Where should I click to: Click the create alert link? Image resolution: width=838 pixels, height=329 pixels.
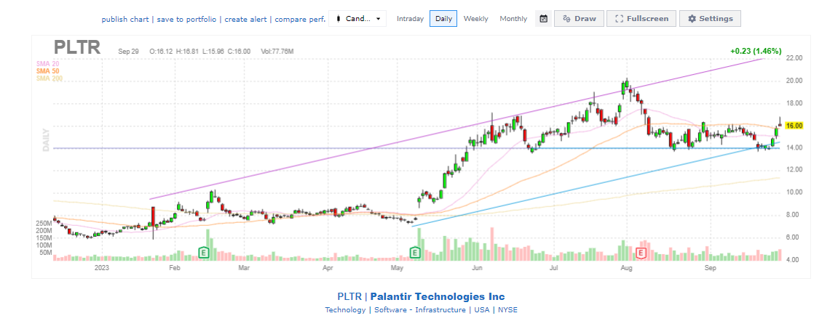pos(246,19)
